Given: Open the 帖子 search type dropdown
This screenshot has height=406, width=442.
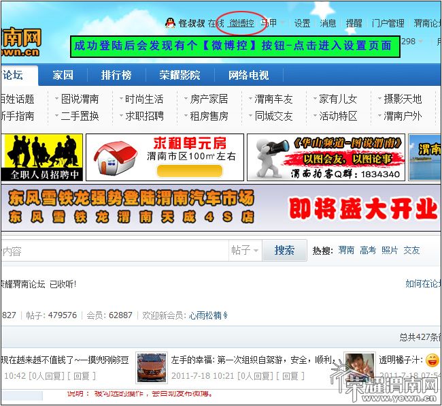Looking at the screenshot, I should [x=245, y=251].
